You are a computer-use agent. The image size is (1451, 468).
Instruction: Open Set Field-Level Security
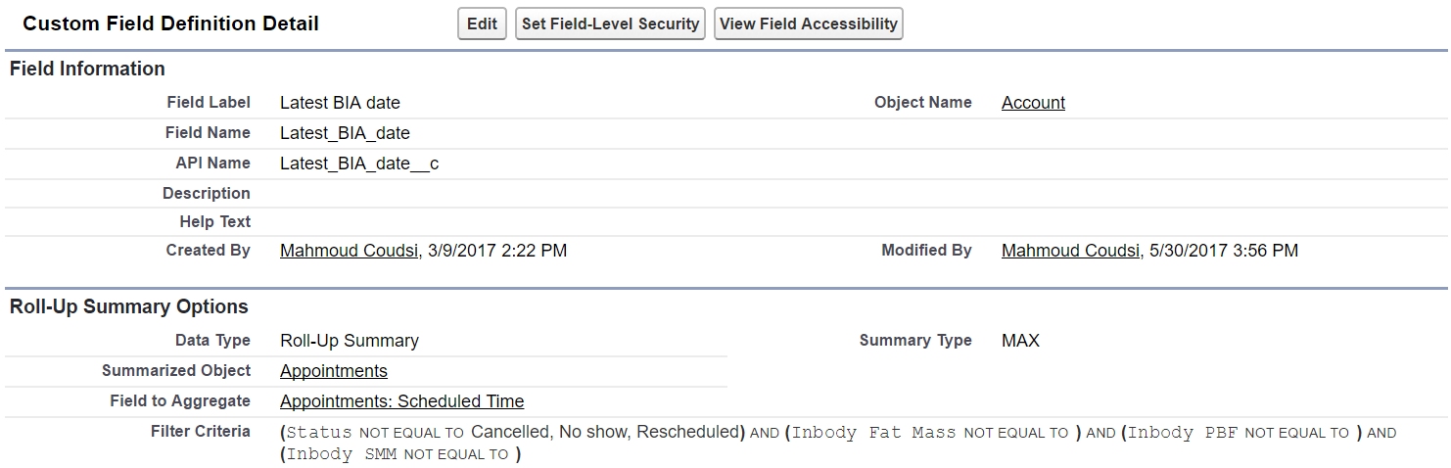(x=611, y=23)
